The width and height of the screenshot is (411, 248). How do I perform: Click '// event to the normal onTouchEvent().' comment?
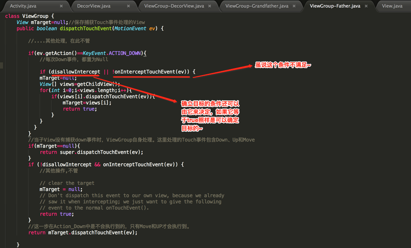(x=94, y=208)
